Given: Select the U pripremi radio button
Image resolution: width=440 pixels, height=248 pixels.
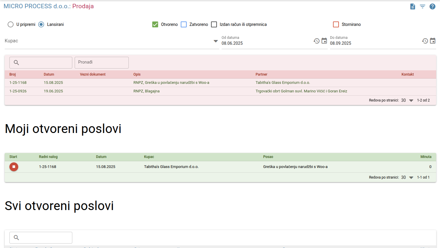Looking at the screenshot, I should (11, 24).
